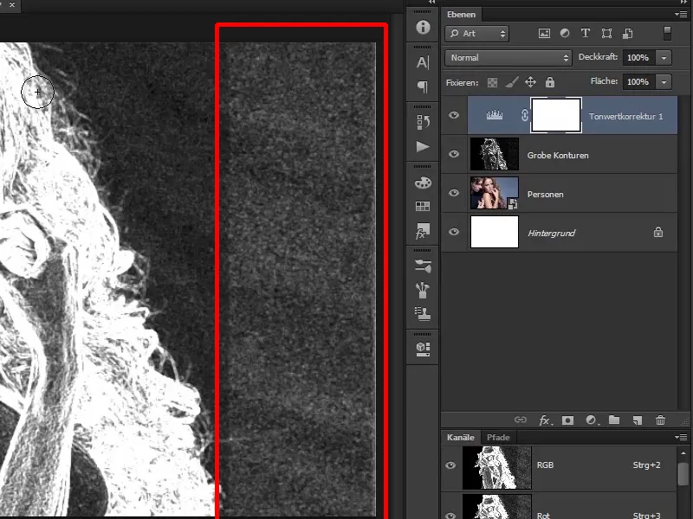
Task: Switch to the Pfade tab
Action: [x=498, y=438]
